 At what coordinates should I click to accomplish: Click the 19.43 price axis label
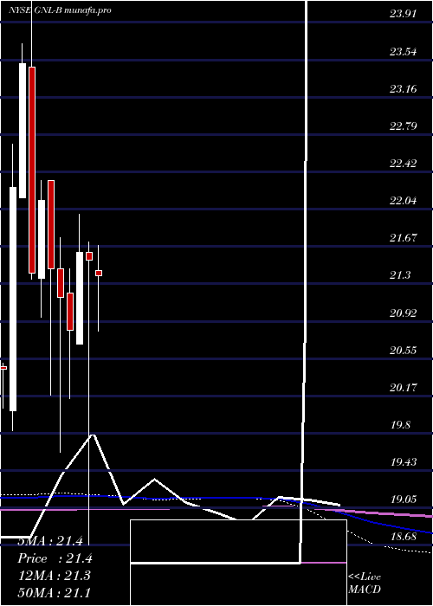[404, 461]
